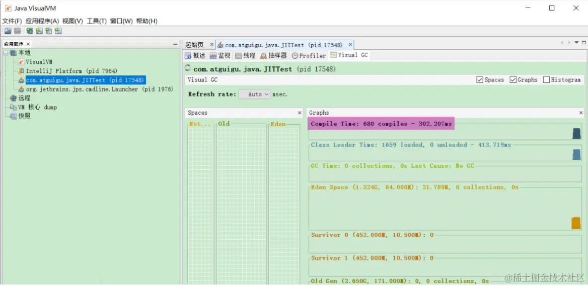The height and width of the screenshot is (286, 588).
Task: Click the computer icon beside 本地
Action: click(x=14, y=53)
